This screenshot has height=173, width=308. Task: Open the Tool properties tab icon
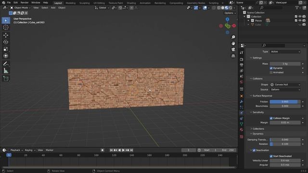point(242,52)
